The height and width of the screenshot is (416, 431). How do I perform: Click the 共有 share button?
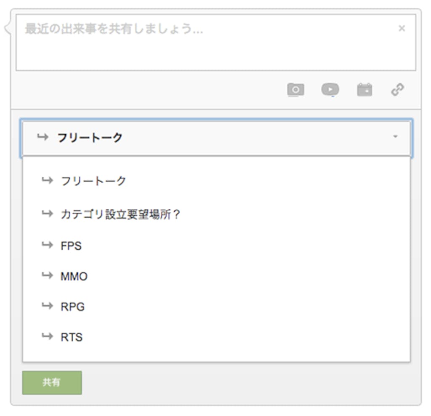pos(51,382)
